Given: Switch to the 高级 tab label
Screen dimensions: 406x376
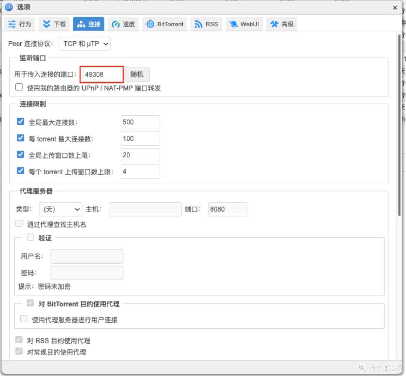Looking at the screenshot, I should 288,24.
